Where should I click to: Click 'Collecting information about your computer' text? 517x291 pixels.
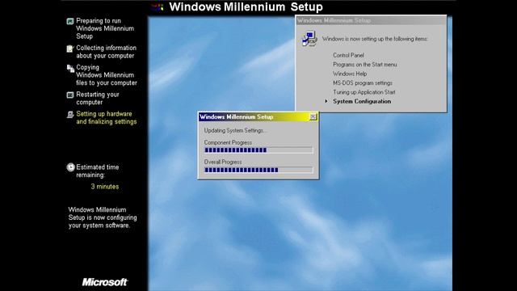pyautogui.click(x=106, y=52)
